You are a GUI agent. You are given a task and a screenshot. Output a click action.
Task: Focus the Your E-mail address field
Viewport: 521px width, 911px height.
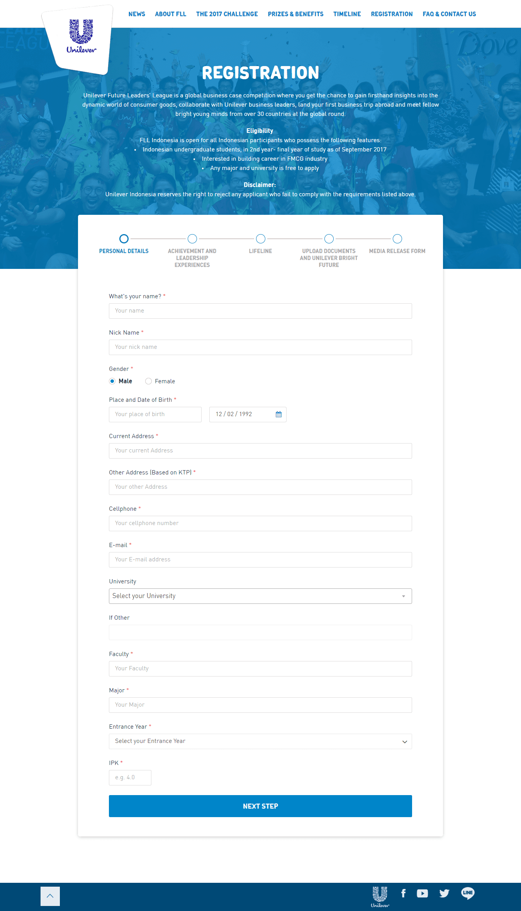click(x=260, y=560)
